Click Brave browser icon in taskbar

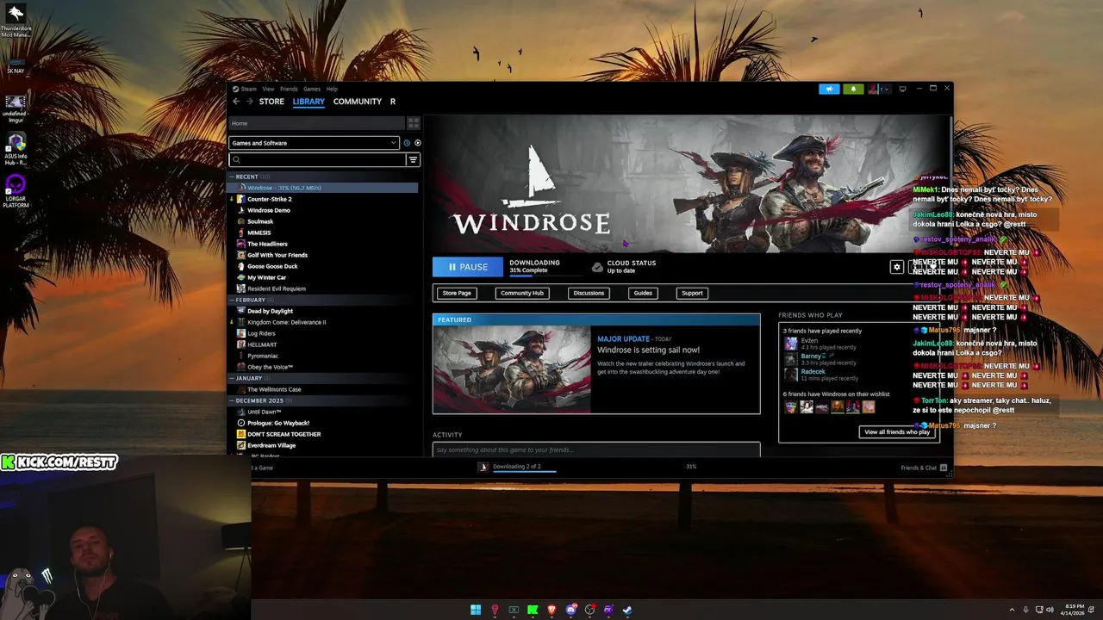(x=551, y=610)
